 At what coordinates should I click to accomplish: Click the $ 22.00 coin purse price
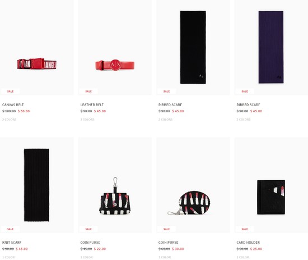point(100,249)
